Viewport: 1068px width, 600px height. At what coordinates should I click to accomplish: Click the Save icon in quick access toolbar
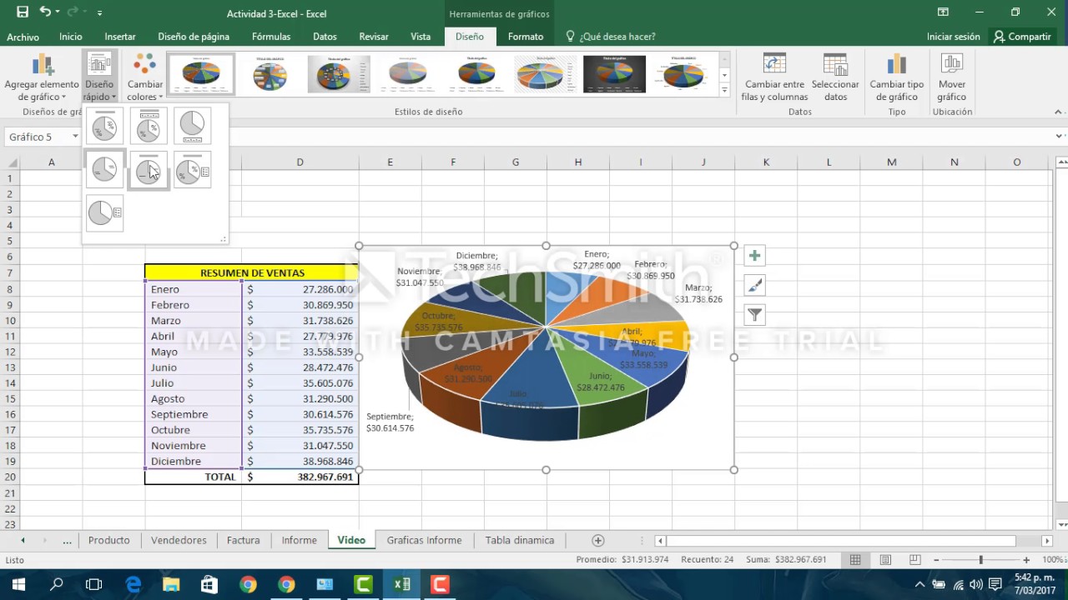(x=22, y=12)
